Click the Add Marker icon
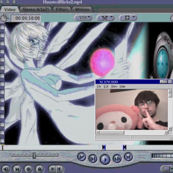 click(40, 169)
